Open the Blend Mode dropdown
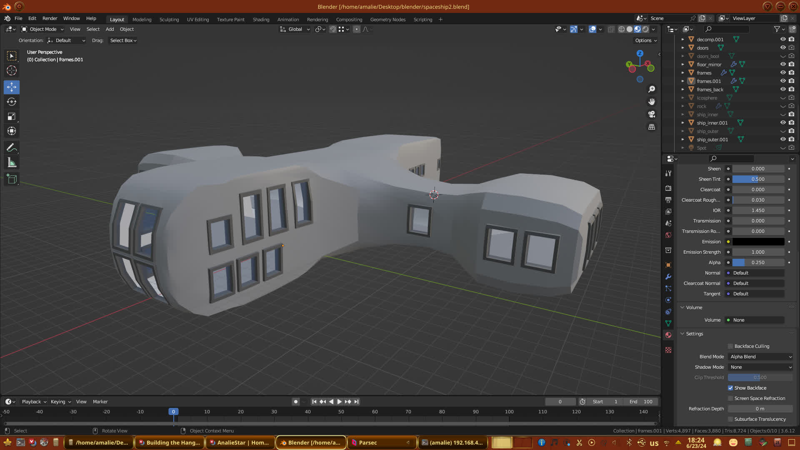800x450 pixels. click(x=760, y=357)
